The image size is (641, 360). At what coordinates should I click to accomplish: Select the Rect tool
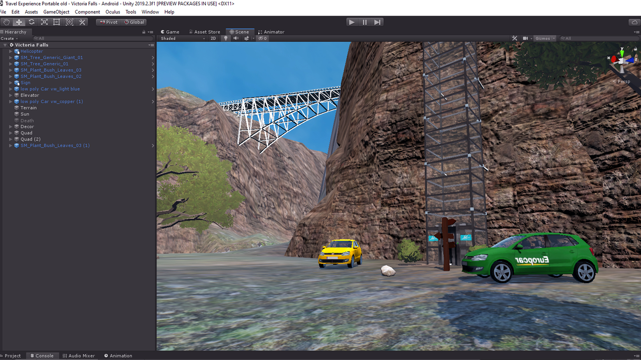point(56,22)
